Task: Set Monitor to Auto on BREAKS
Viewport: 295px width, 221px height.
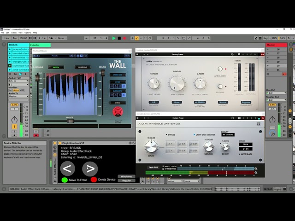Action: point(16,90)
